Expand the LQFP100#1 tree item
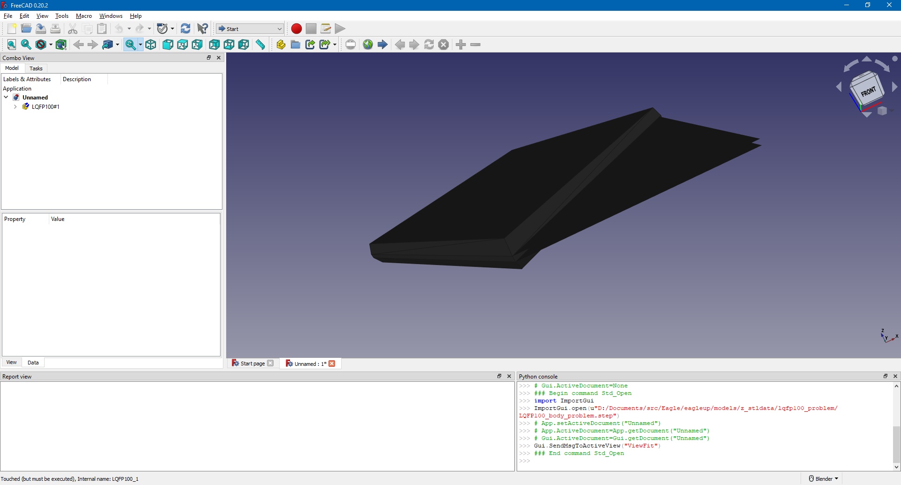This screenshot has height=485, width=901. tap(15, 106)
